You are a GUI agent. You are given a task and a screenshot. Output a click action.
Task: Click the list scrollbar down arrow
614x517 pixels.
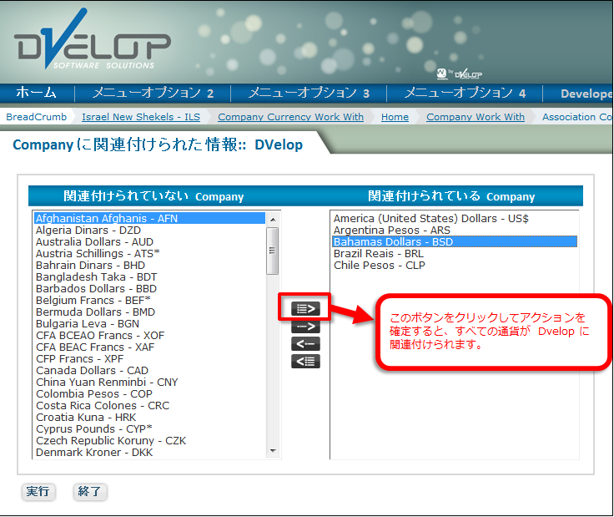click(273, 451)
